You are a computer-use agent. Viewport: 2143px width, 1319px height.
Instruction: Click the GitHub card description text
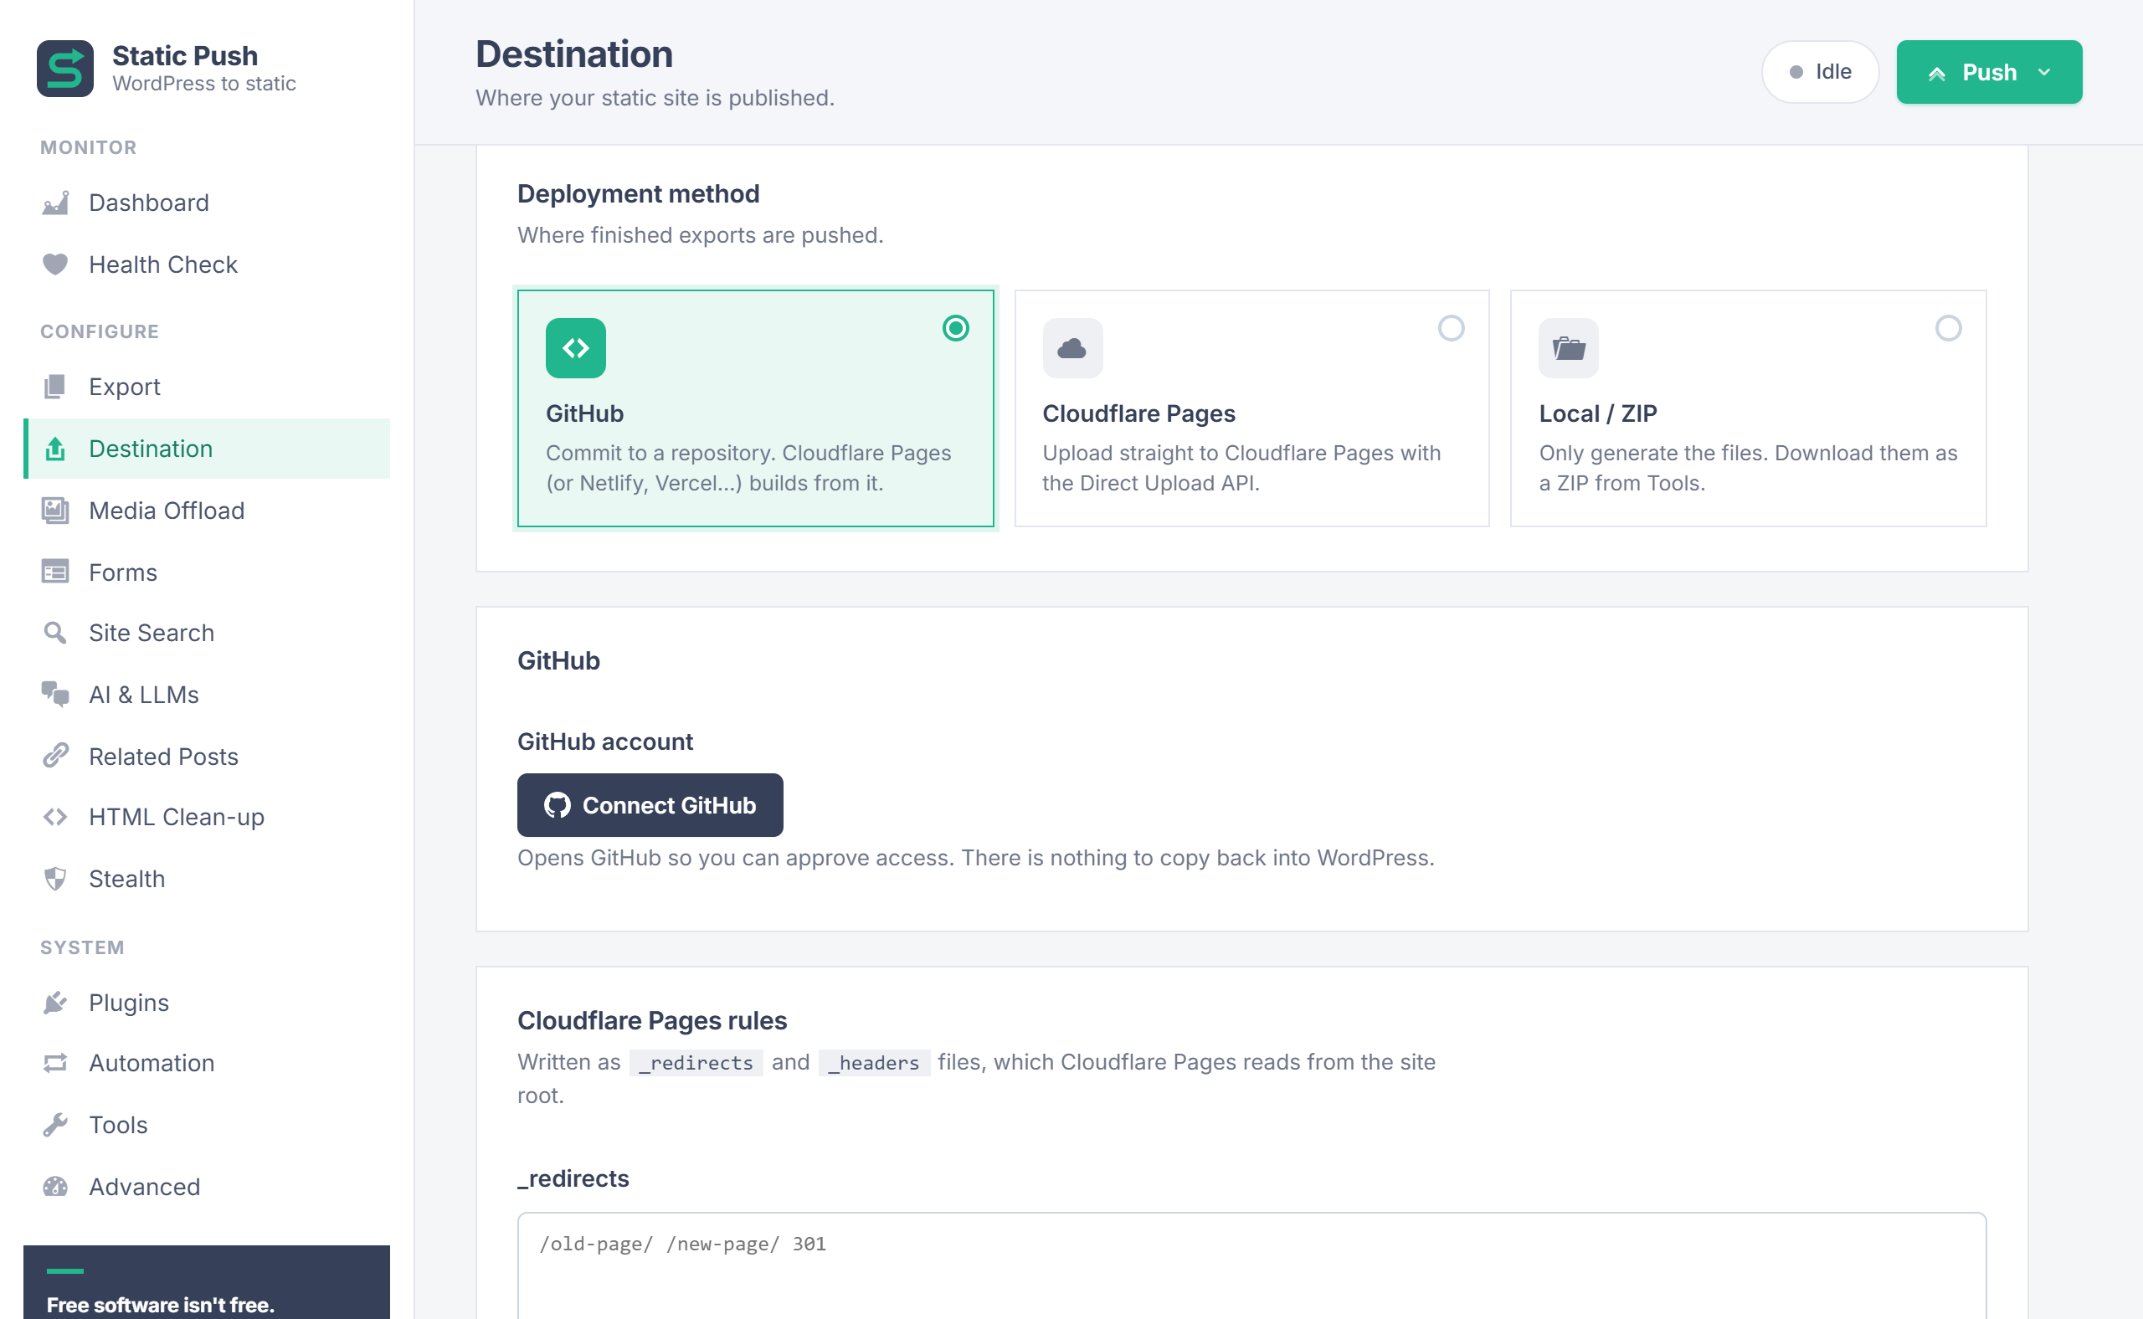(748, 468)
